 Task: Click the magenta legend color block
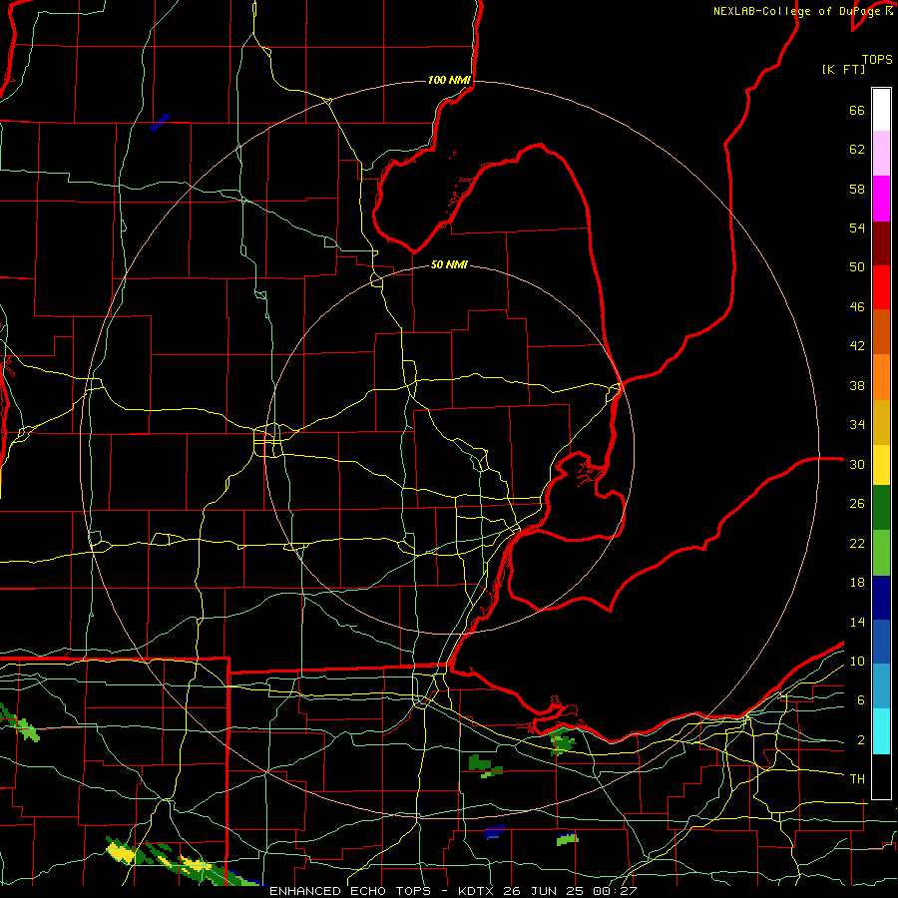(881, 199)
